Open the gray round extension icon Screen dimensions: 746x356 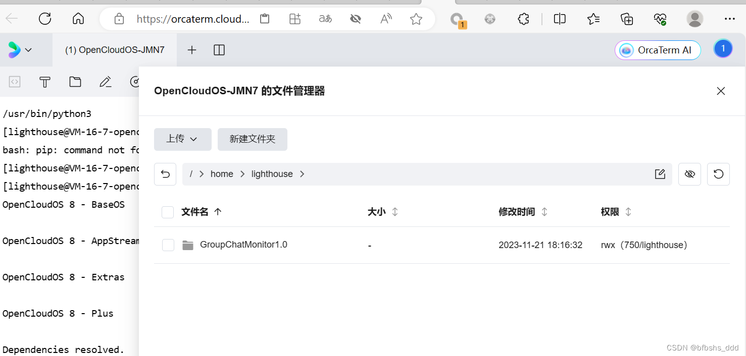point(490,19)
